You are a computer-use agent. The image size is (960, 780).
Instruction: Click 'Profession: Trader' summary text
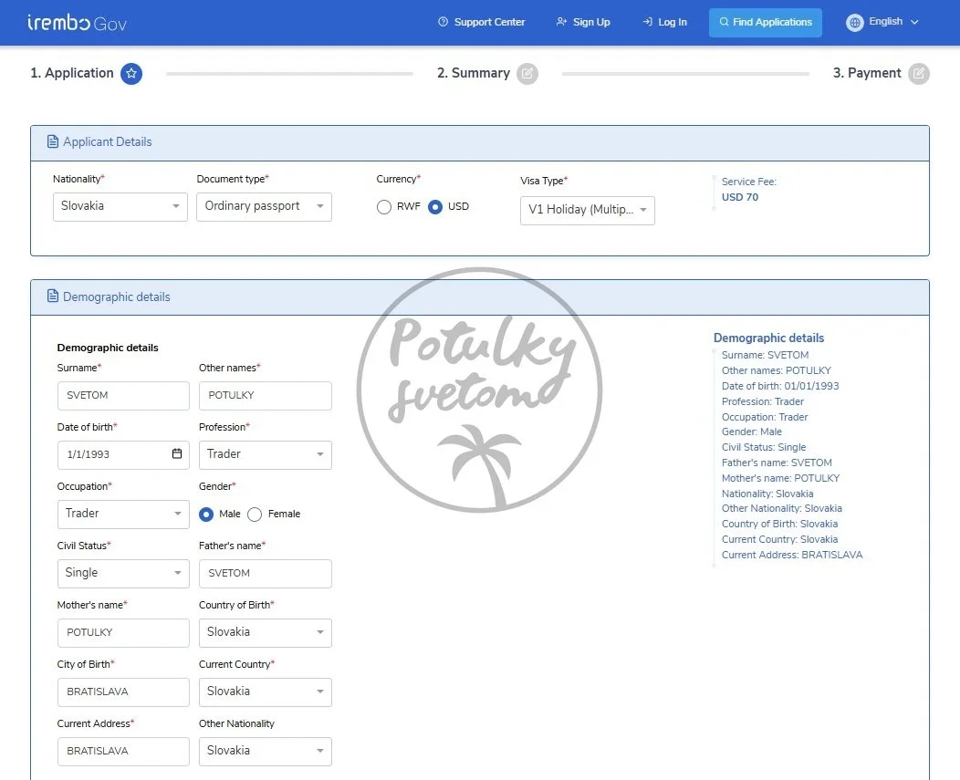[x=762, y=401]
